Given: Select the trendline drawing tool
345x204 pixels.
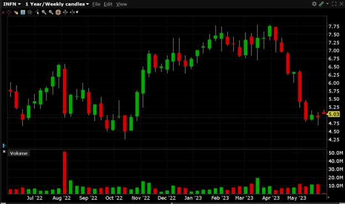Looking at the screenshot, I should tap(36, 12).
